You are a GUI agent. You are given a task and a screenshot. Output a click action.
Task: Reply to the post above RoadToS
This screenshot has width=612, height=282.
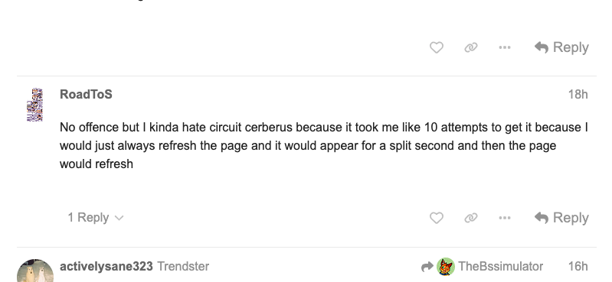(x=561, y=47)
